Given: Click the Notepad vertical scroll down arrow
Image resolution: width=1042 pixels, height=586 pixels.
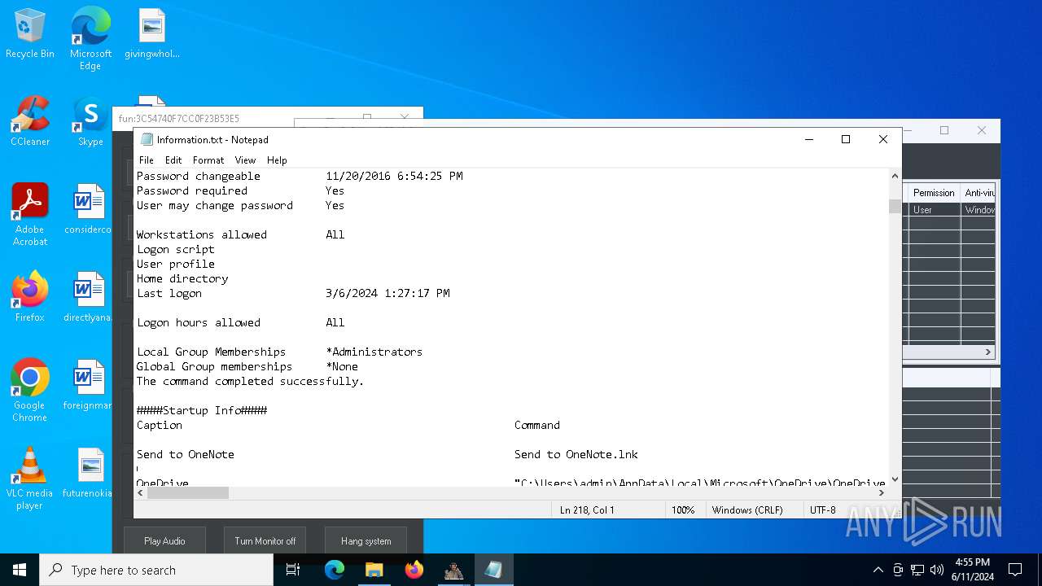Looking at the screenshot, I should tap(895, 479).
